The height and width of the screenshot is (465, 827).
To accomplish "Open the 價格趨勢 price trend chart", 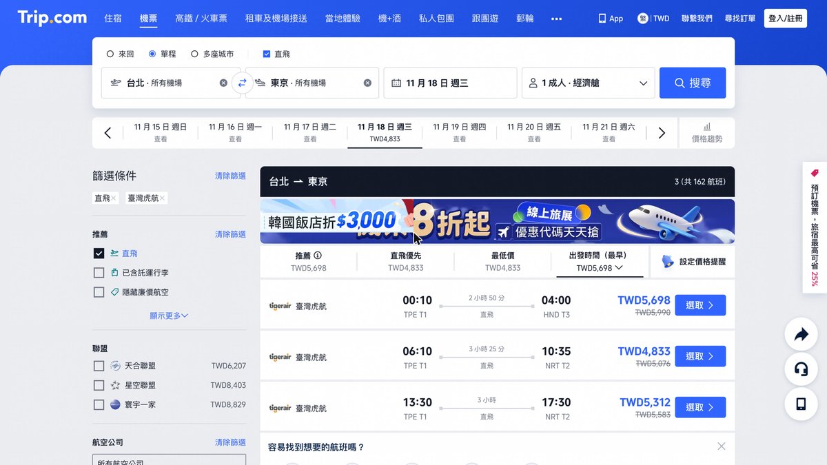I will click(x=707, y=133).
